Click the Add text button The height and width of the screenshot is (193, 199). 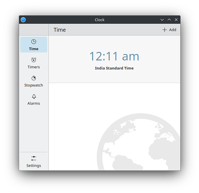tap(173, 30)
